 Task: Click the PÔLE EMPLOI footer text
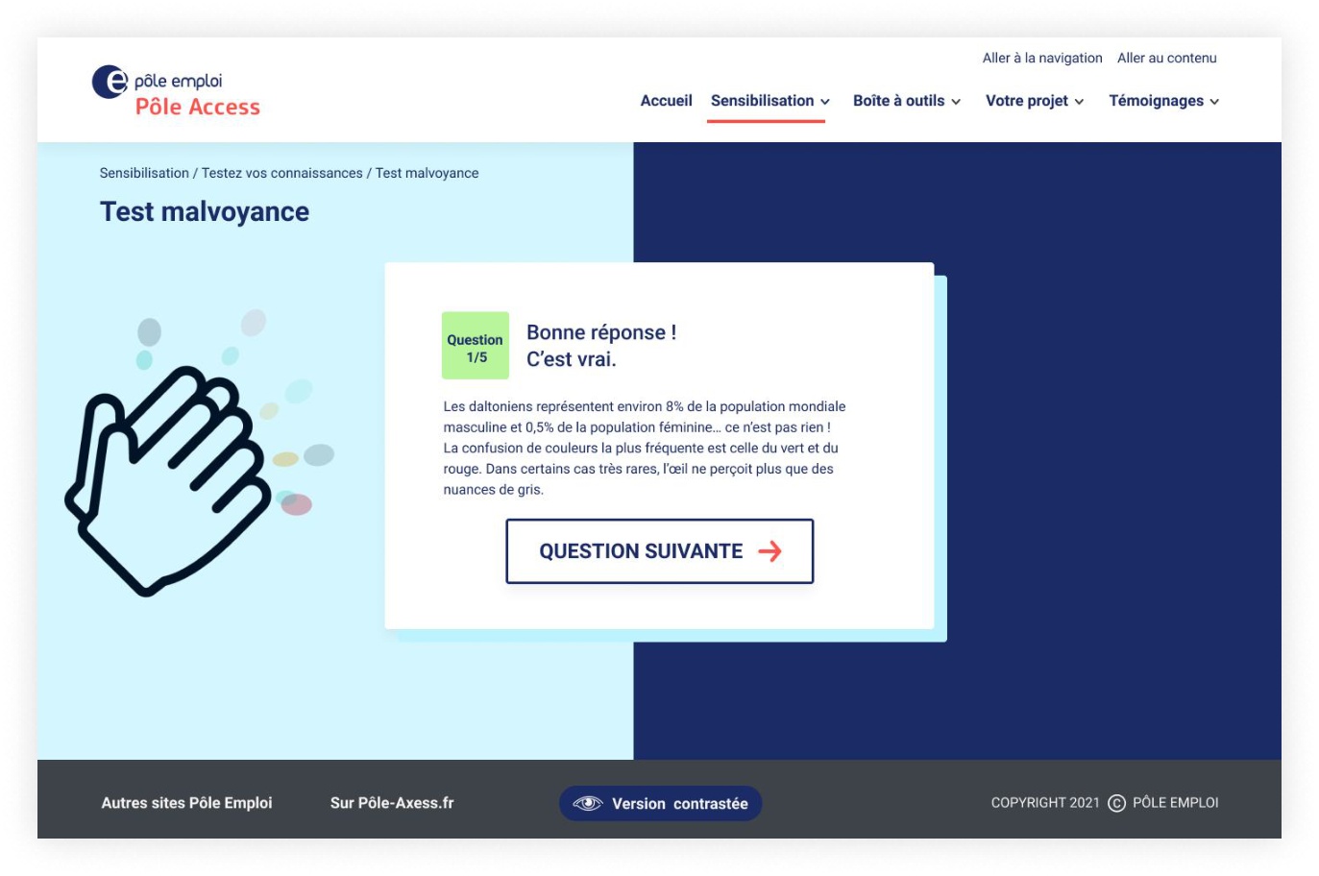(1175, 803)
